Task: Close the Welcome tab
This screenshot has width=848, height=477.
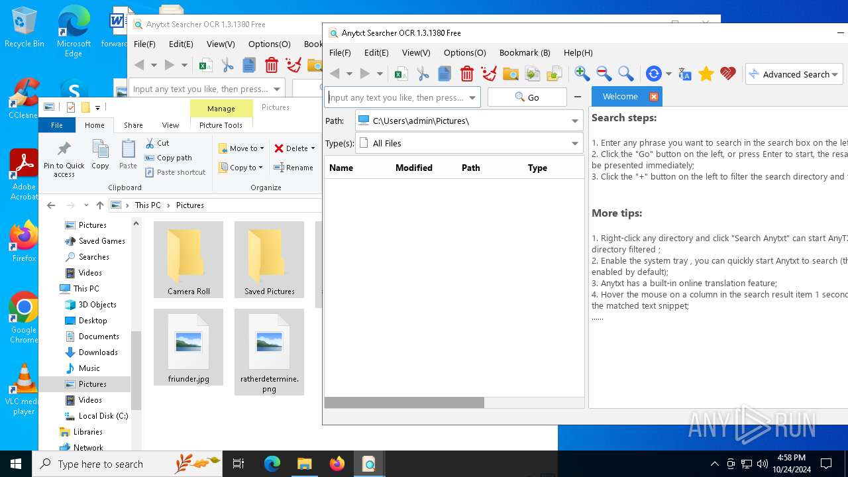Action: tap(654, 97)
